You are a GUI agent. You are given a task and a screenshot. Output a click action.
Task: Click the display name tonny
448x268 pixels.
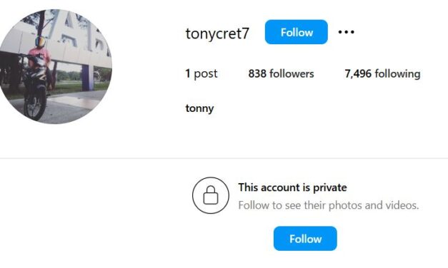coord(200,108)
